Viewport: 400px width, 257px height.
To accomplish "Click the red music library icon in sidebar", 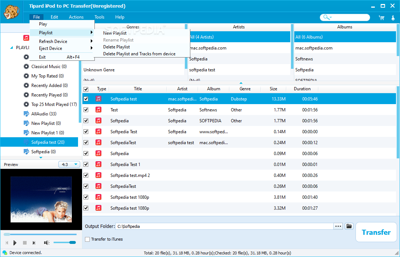I will [x=26, y=38].
